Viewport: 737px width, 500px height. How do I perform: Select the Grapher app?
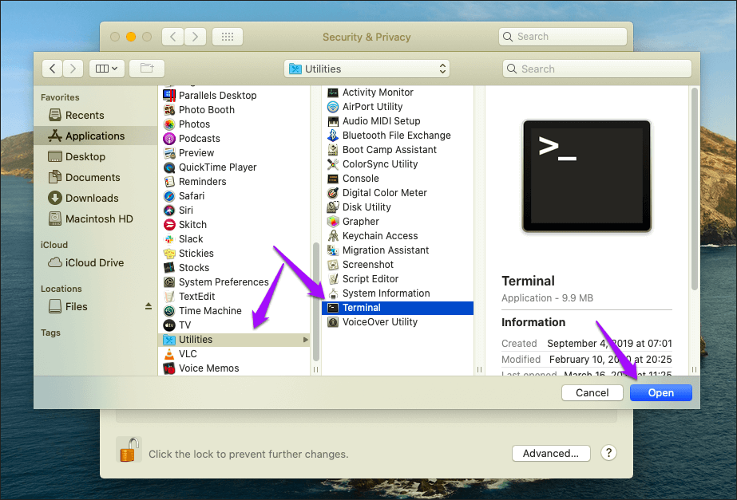point(397,221)
